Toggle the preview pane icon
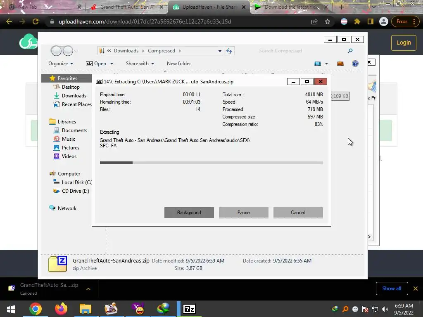Image resolution: width=423 pixels, height=317 pixels. (x=340, y=64)
